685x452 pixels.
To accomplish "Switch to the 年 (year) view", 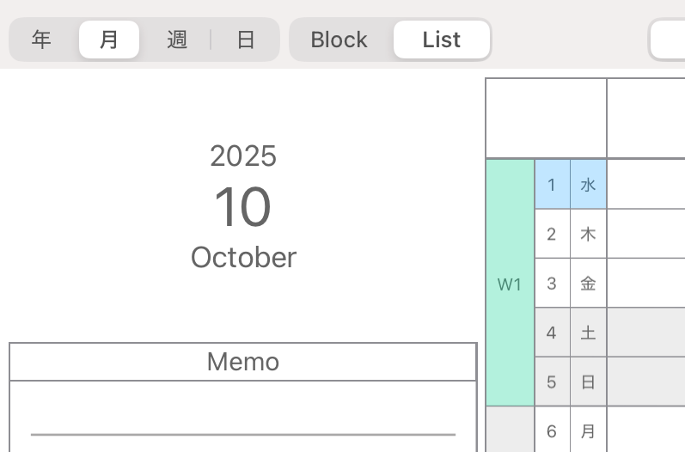I will pyautogui.click(x=41, y=40).
